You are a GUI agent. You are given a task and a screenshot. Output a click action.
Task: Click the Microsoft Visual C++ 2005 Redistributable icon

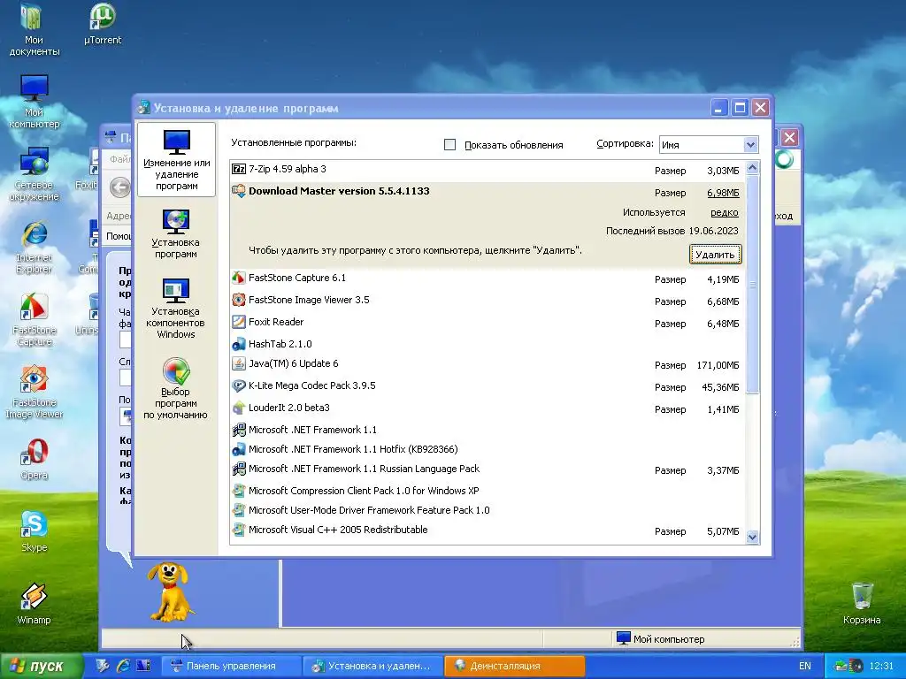click(x=239, y=530)
